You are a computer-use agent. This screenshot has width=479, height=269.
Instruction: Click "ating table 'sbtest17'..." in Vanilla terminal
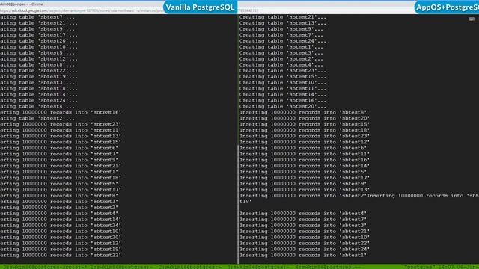[38, 35]
